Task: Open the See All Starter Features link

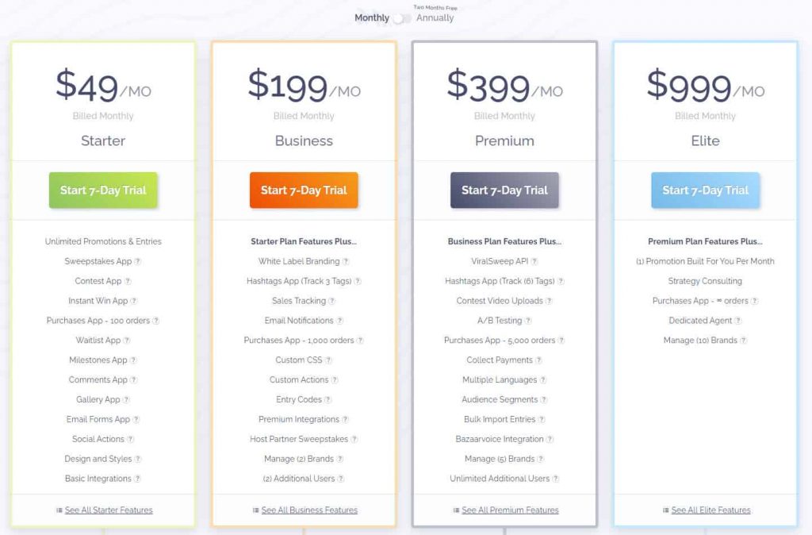Action: coord(109,510)
